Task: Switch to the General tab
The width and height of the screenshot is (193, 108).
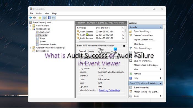Action: (82, 51)
